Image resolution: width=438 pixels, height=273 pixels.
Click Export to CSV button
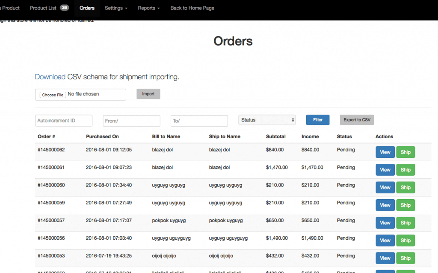(x=357, y=120)
